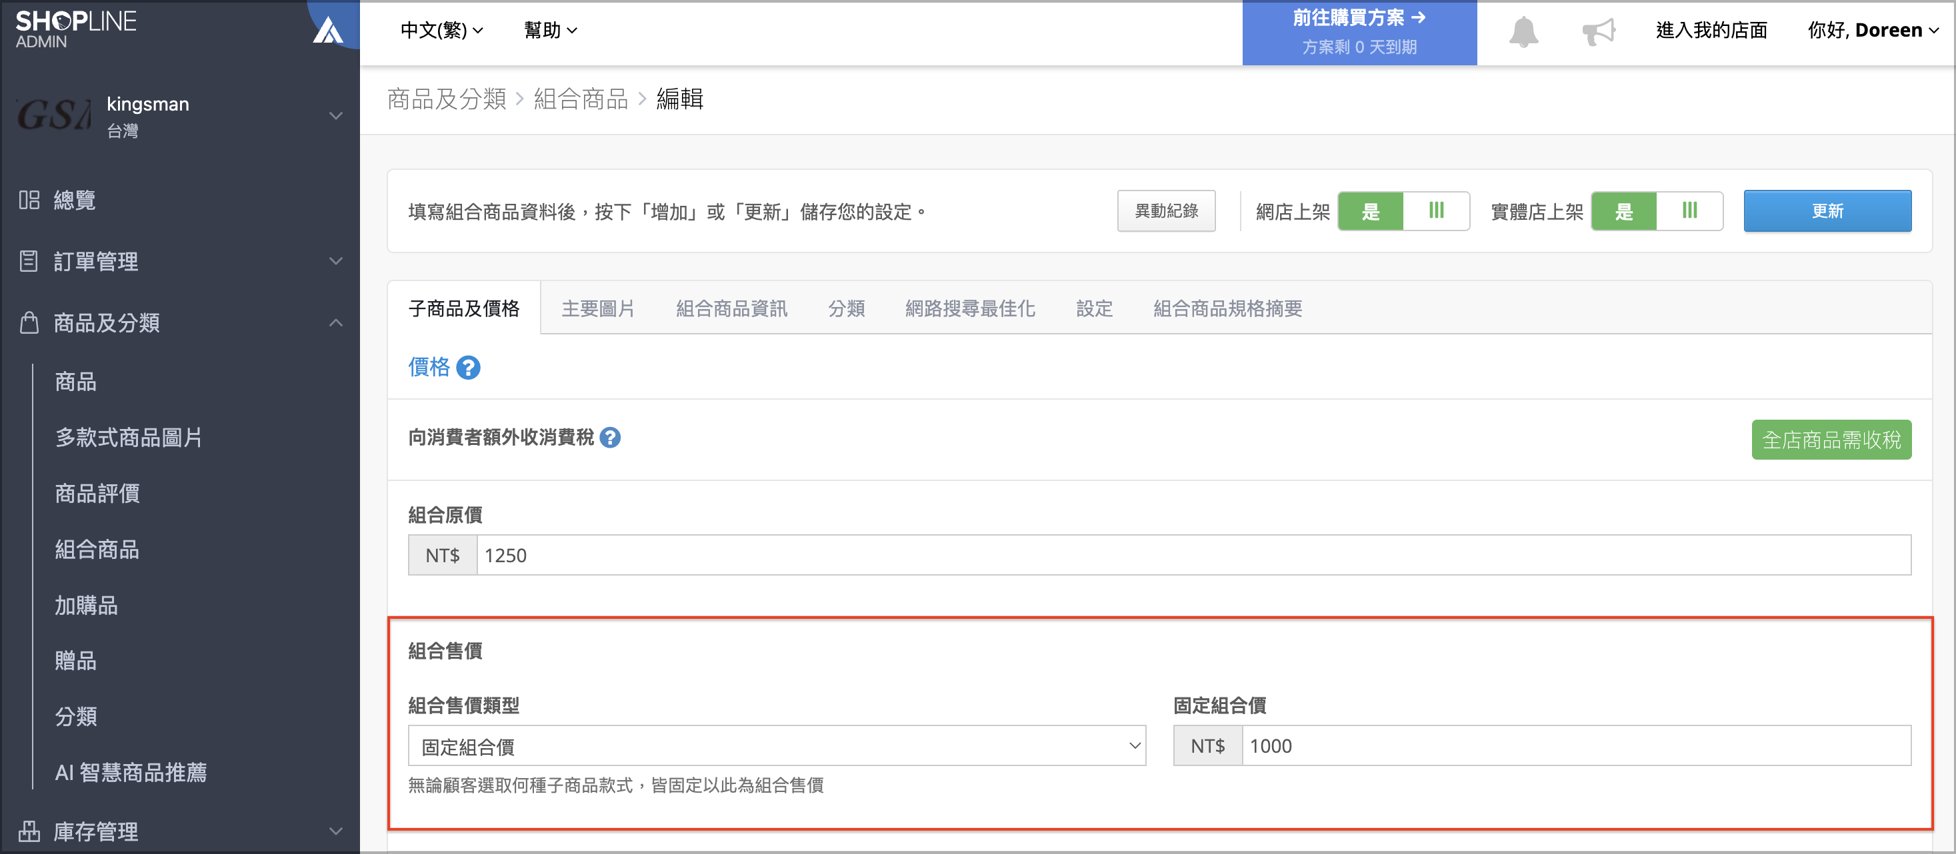Click the 進入我的店面 link
This screenshot has height=854, width=1956.
1711,31
